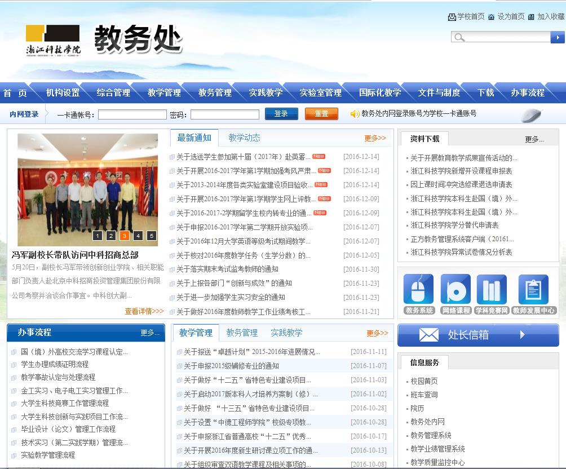The height and width of the screenshot is (469, 566).
Task: Click the 重置 reset button
Action: pyautogui.click(x=321, y=114)
